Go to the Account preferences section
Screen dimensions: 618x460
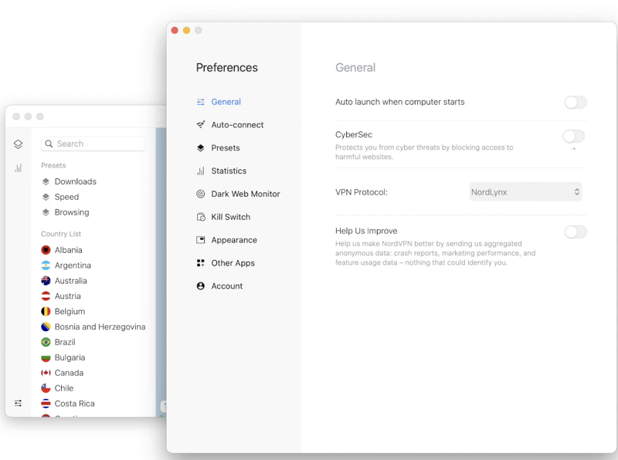[226, 286]
